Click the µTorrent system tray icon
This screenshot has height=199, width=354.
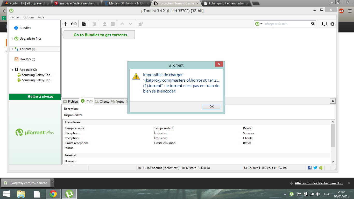[x=292, y=194]
